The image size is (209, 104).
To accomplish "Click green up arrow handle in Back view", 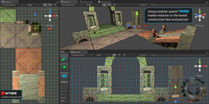I will point(176,87).
